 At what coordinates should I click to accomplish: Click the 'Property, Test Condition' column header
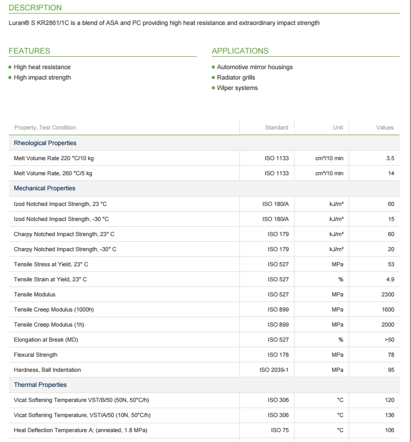[x=45, y=128]
